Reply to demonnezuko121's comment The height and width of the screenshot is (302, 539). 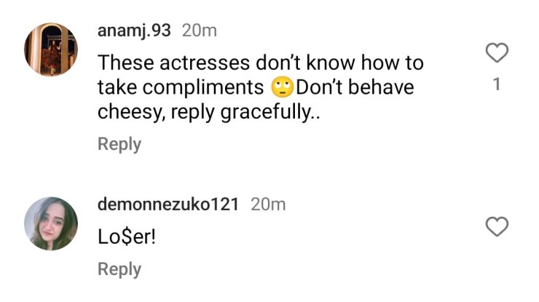coord(119,269)
